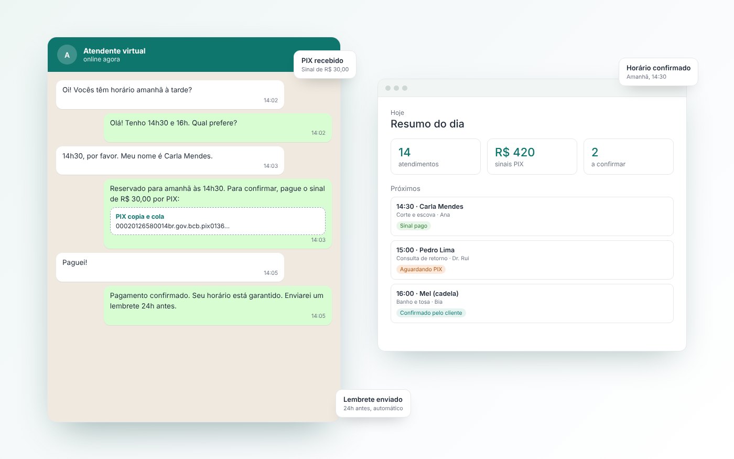
Task: Open the Horário confirmado notification card
Action: (659, 72)
